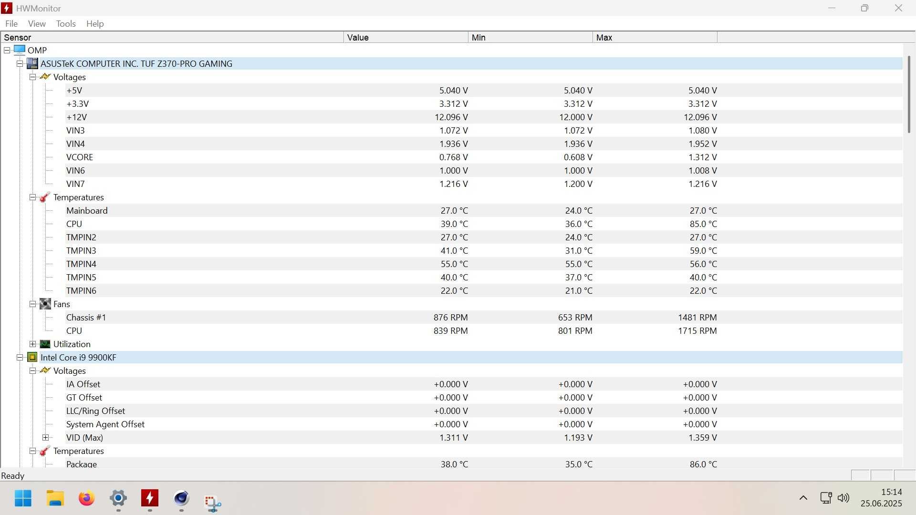Click the CPU Temperatures thermometer icon
This screenshot has width=916, height=515.
pos(45,451)
